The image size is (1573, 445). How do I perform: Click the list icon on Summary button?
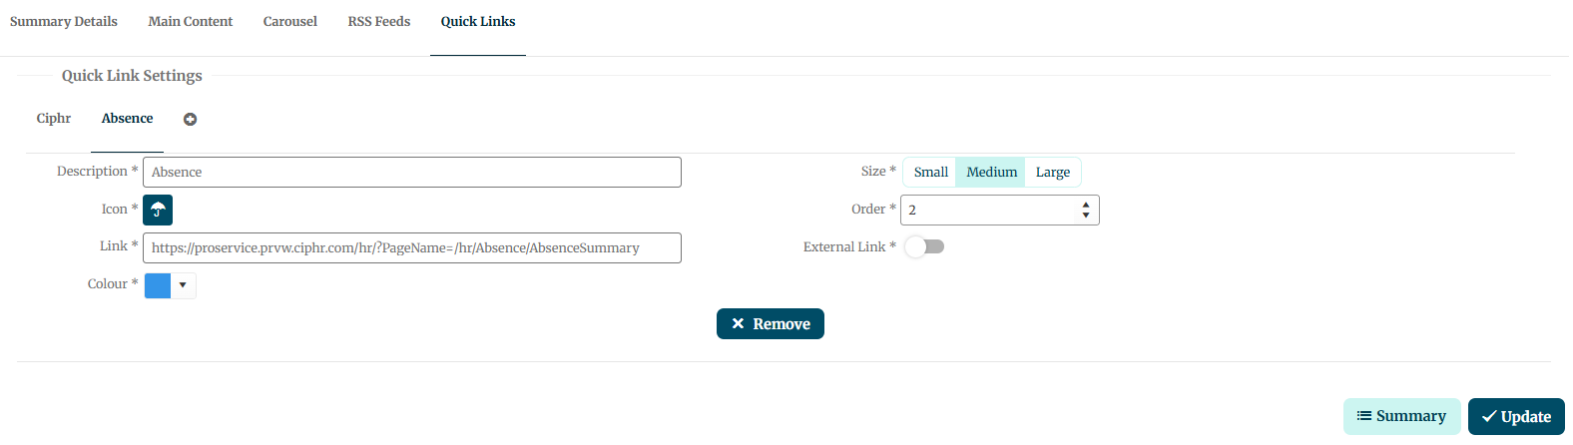tap(1363, 416)
